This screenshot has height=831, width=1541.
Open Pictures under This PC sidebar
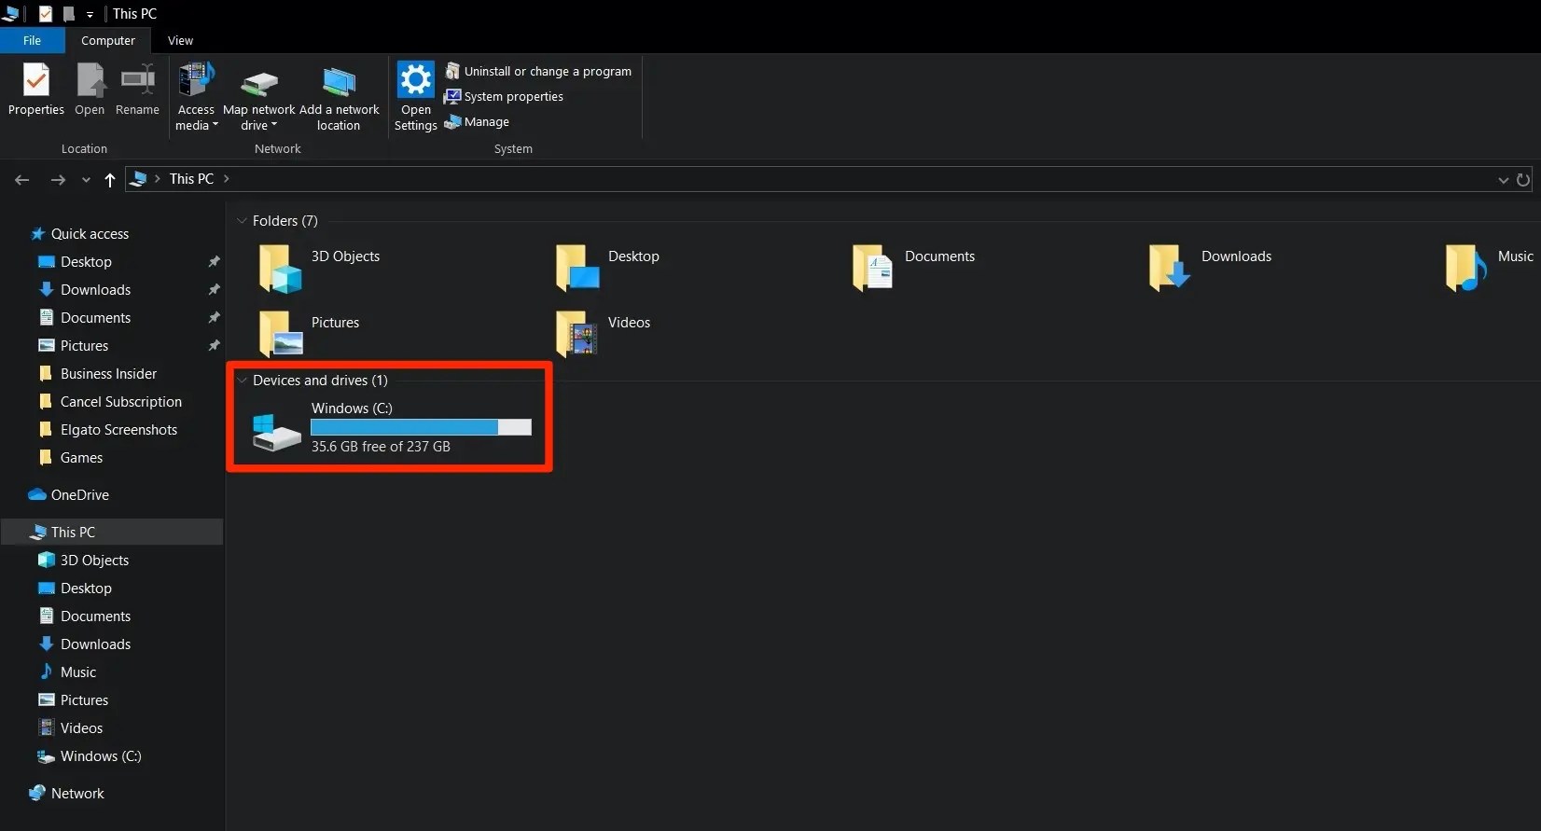point(84,700)
